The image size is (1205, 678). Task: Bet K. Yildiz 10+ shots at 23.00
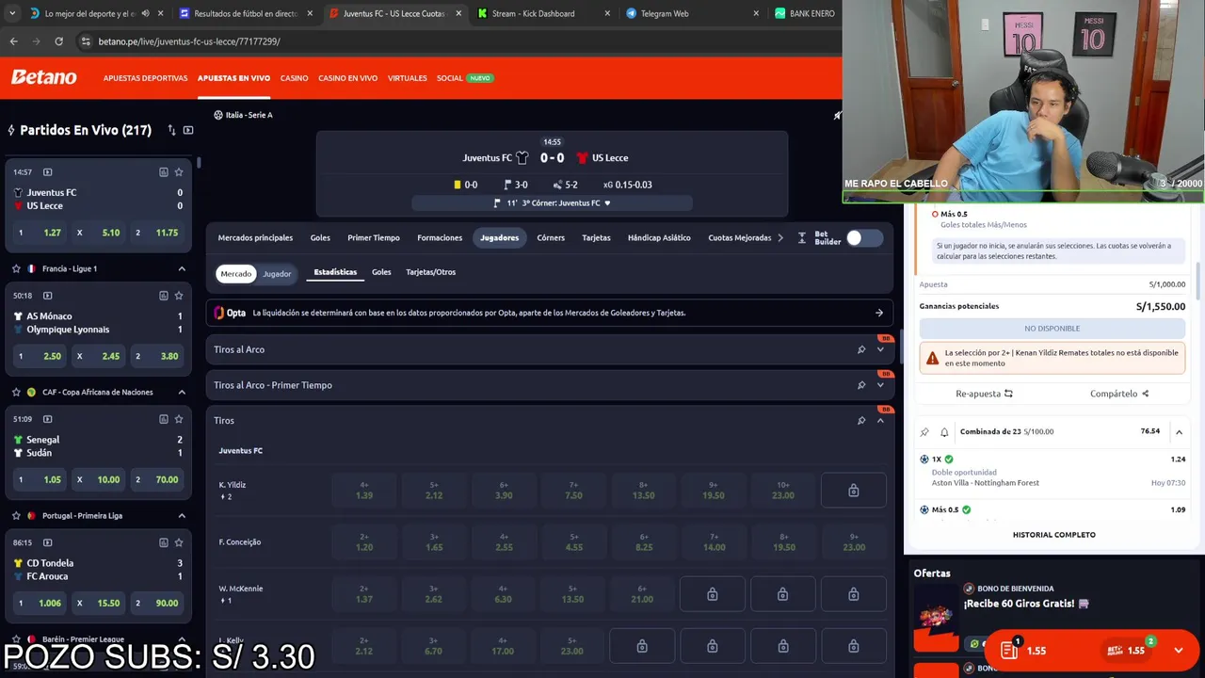tap(782, 491)
